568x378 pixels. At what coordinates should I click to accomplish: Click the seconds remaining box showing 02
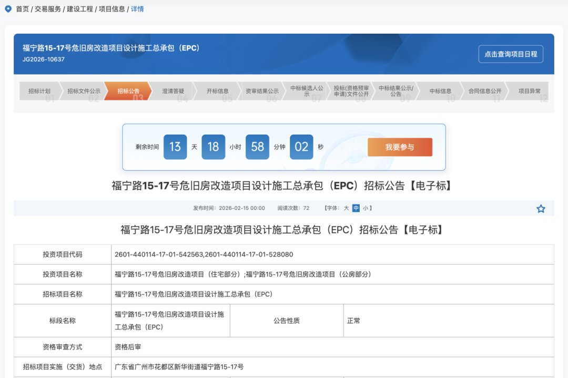301,147
